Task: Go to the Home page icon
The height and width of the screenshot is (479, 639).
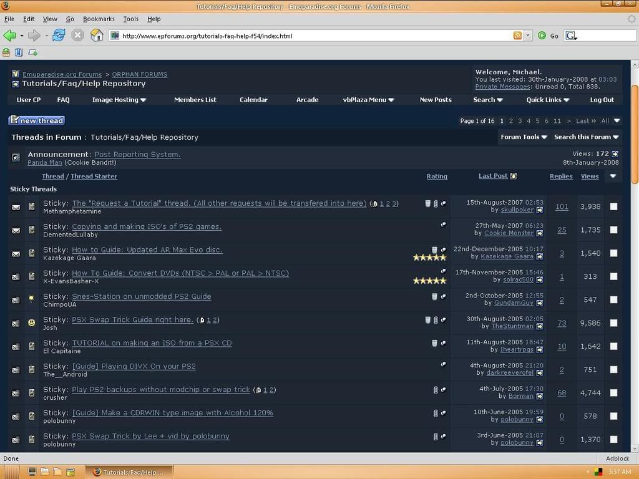Action: 97,36
